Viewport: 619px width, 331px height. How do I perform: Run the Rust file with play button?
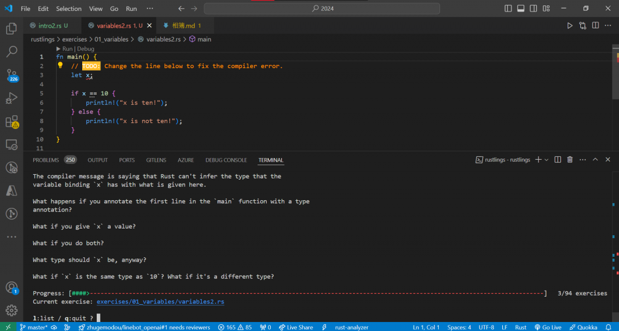click(x=569, y=25)
